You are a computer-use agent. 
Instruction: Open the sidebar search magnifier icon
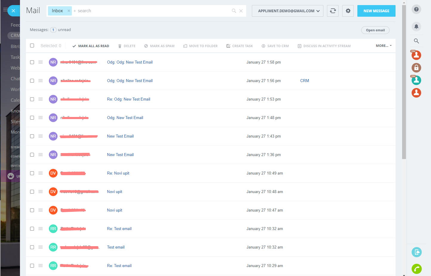pyautogui.click(x=416, y=41)
